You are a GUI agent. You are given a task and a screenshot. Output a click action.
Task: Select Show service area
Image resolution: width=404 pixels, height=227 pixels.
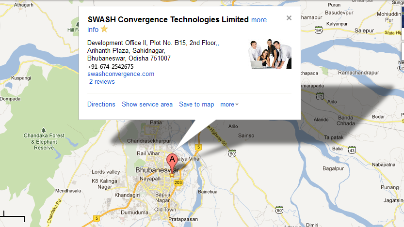tap(147, 104)
